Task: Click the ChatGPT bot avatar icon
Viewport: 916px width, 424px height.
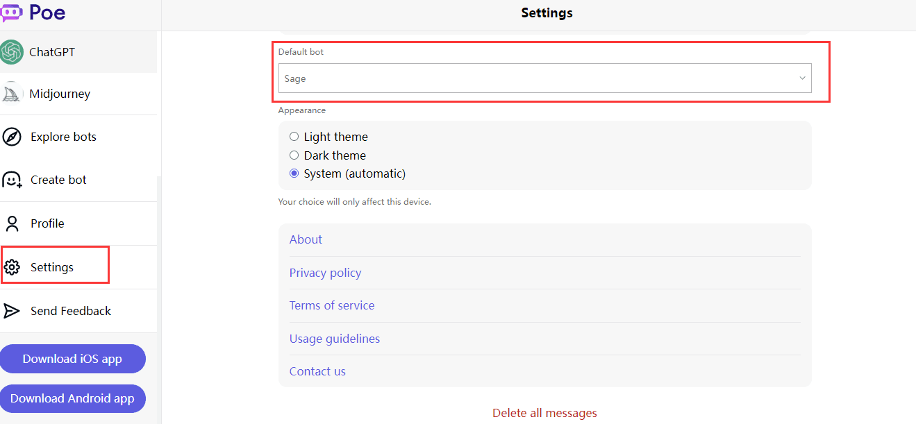Action: point(12,52)
